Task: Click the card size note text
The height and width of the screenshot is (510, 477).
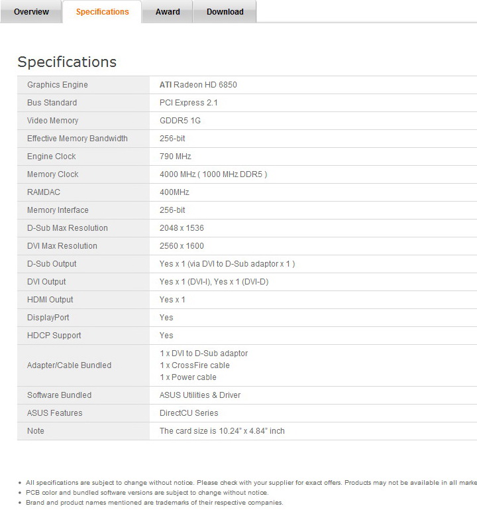Action: pos(222,431)
